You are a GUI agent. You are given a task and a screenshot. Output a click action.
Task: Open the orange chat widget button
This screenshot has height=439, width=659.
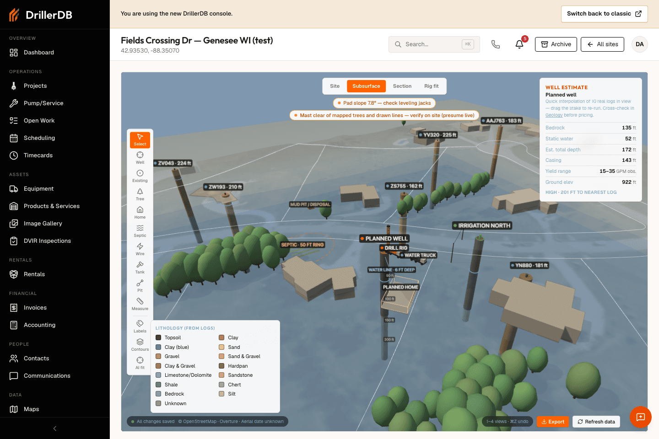[641, 417]
